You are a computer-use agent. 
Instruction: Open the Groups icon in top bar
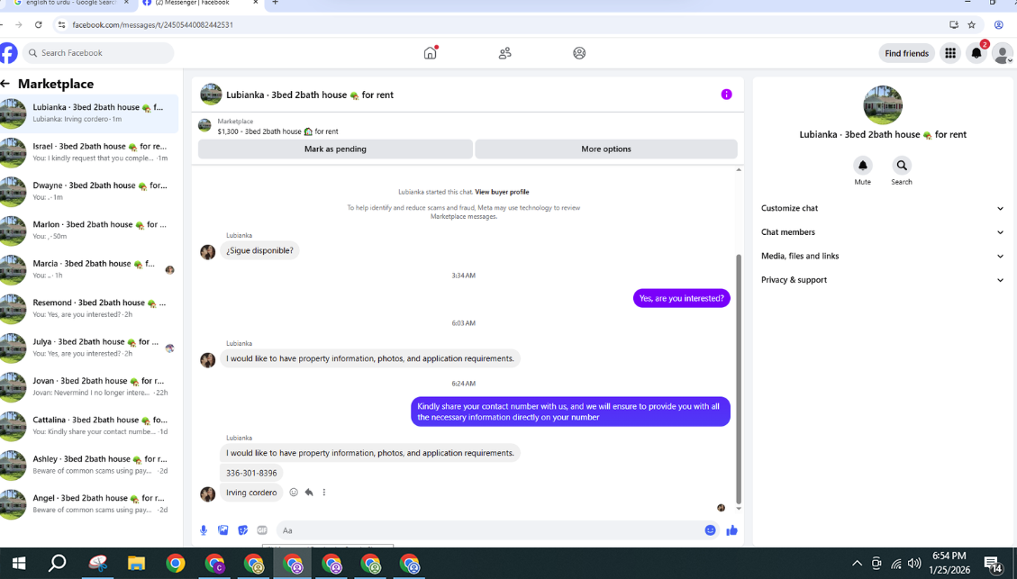pyautogui.click(x=579, y=53)
